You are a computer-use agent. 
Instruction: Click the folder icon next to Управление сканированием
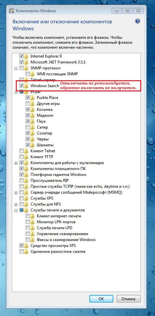pyautogui.click(x=33, y=234)
